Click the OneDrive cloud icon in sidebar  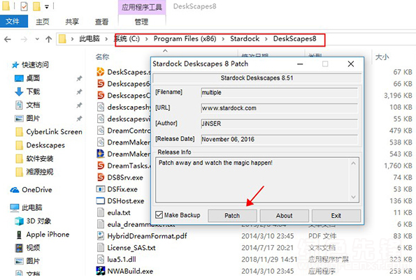[x=15, y=190]
